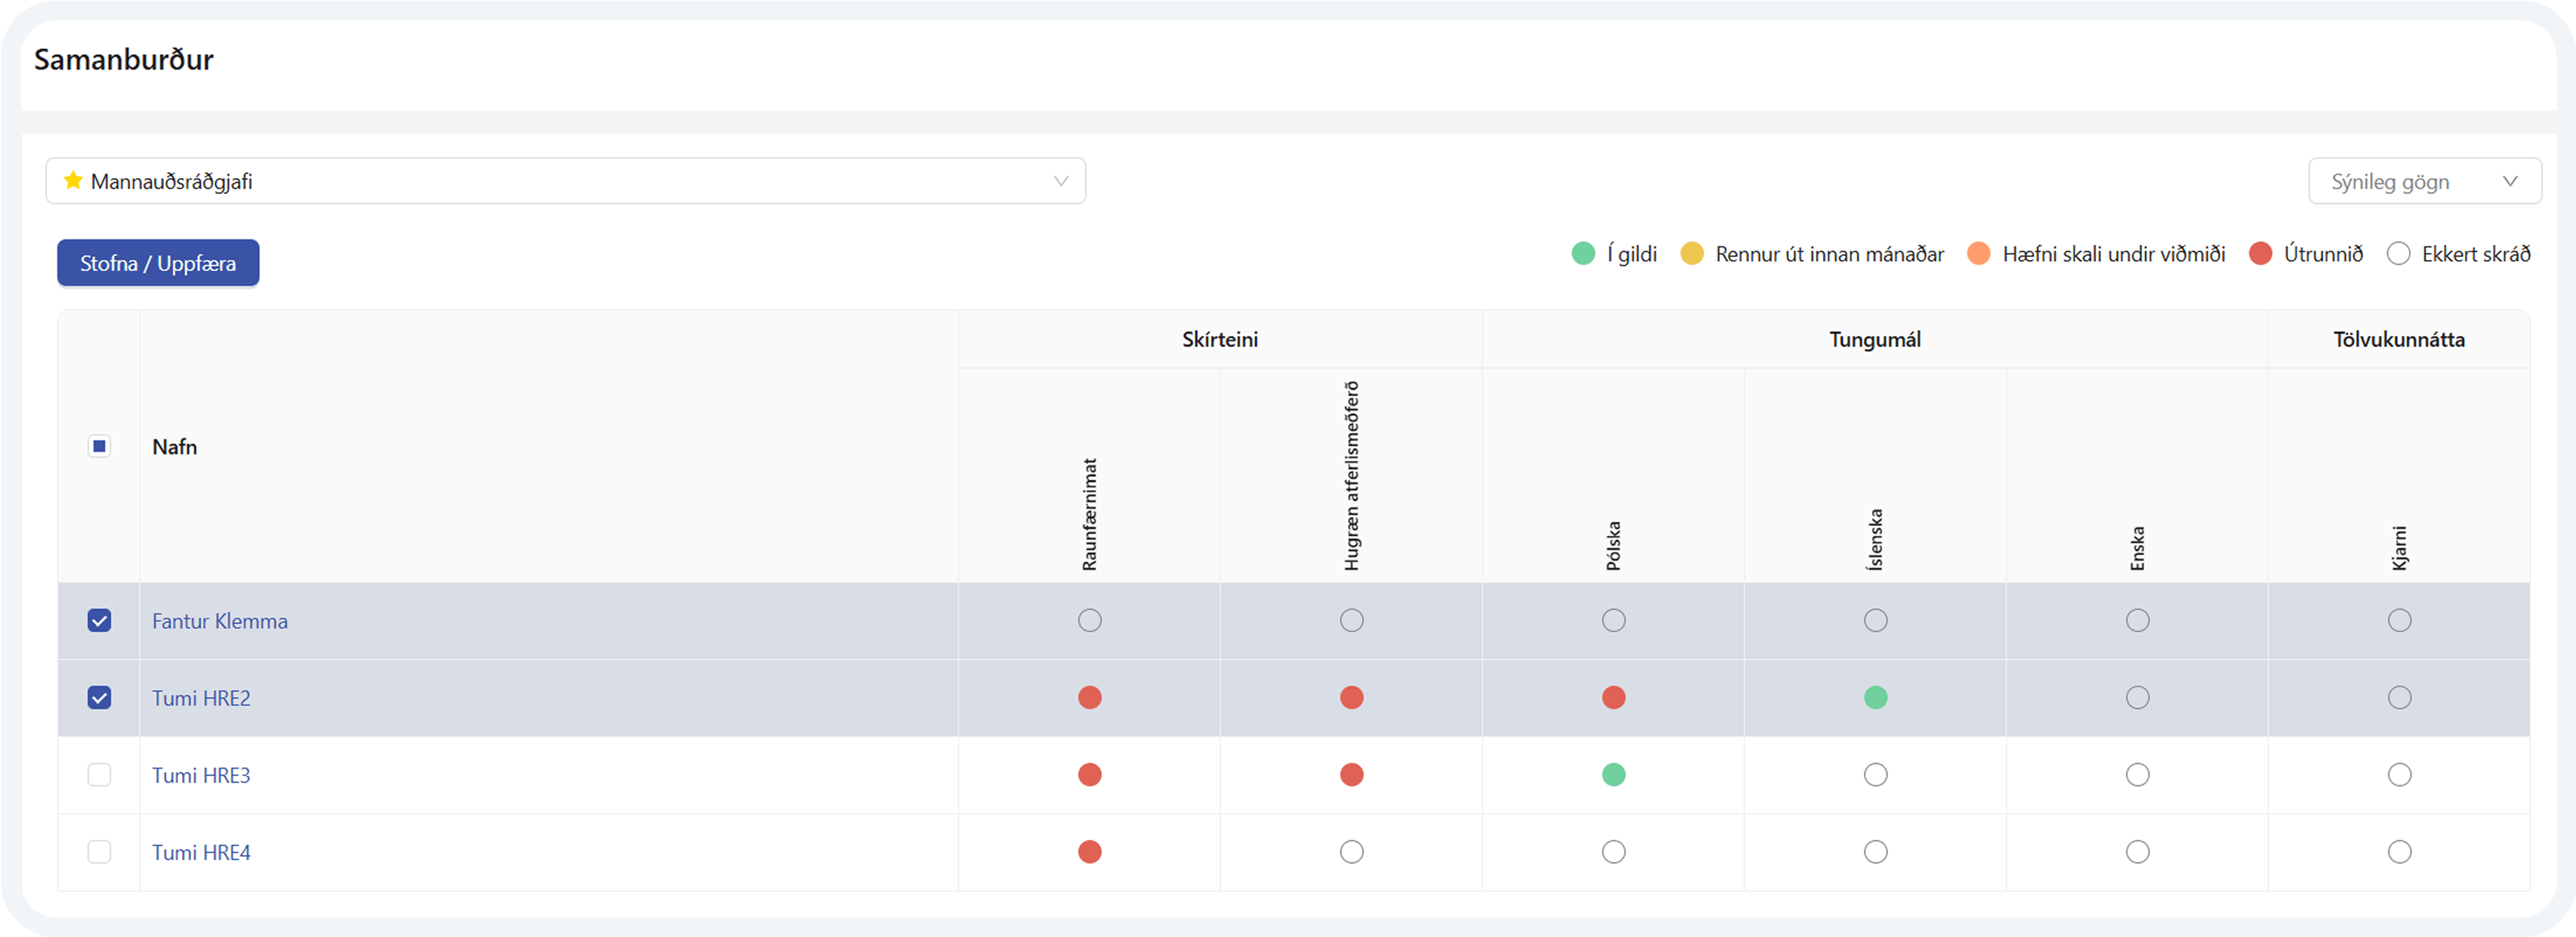Click Tumi HRE2's red Raunfærnimat status dot
This screenshot has width=2576, height=937.
click(1089, 697)
